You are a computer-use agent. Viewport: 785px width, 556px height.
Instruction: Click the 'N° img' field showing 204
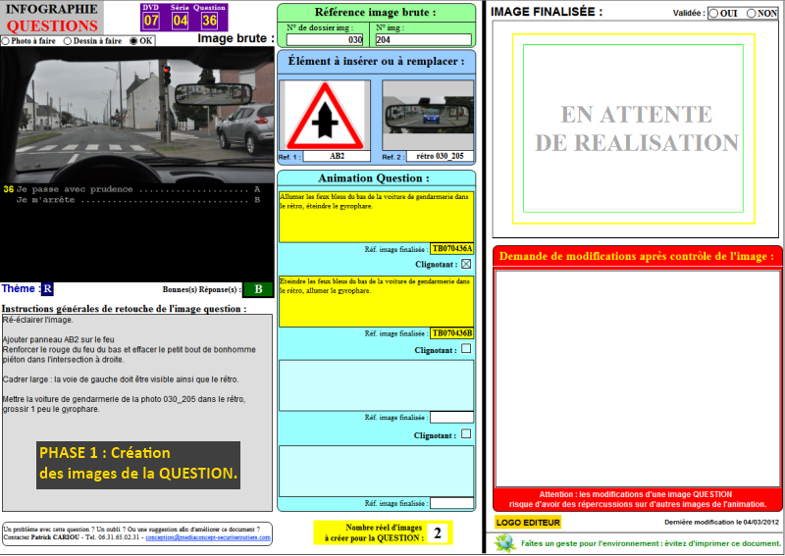tap(424, 39)
